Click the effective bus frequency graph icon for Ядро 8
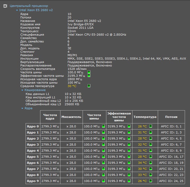 coord(129,175)
